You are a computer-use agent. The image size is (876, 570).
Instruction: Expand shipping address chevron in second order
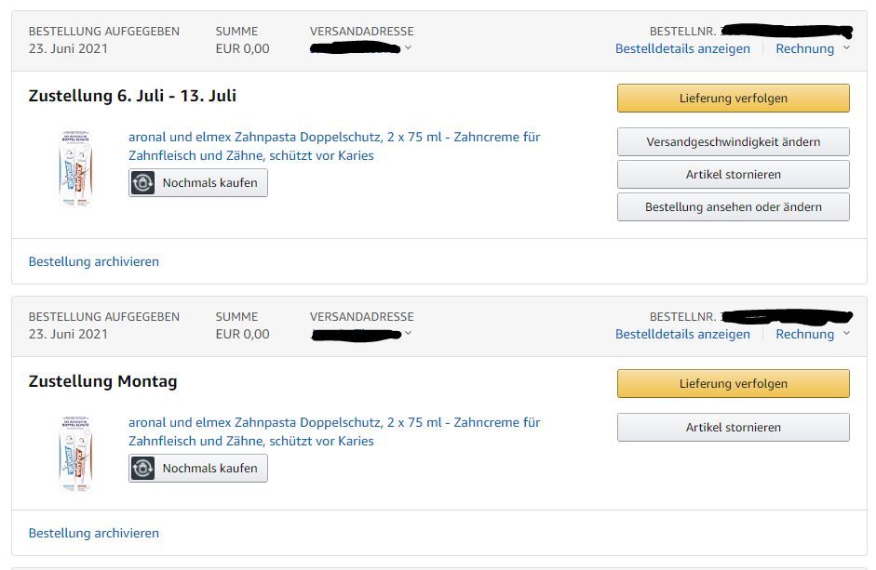coord(409,333)
